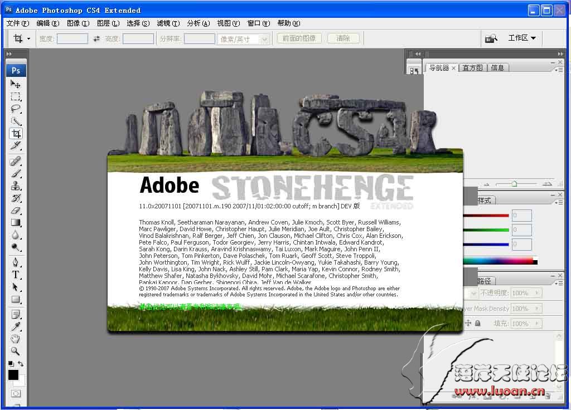Click the green patent info link on splash

(x=190, y=306)
